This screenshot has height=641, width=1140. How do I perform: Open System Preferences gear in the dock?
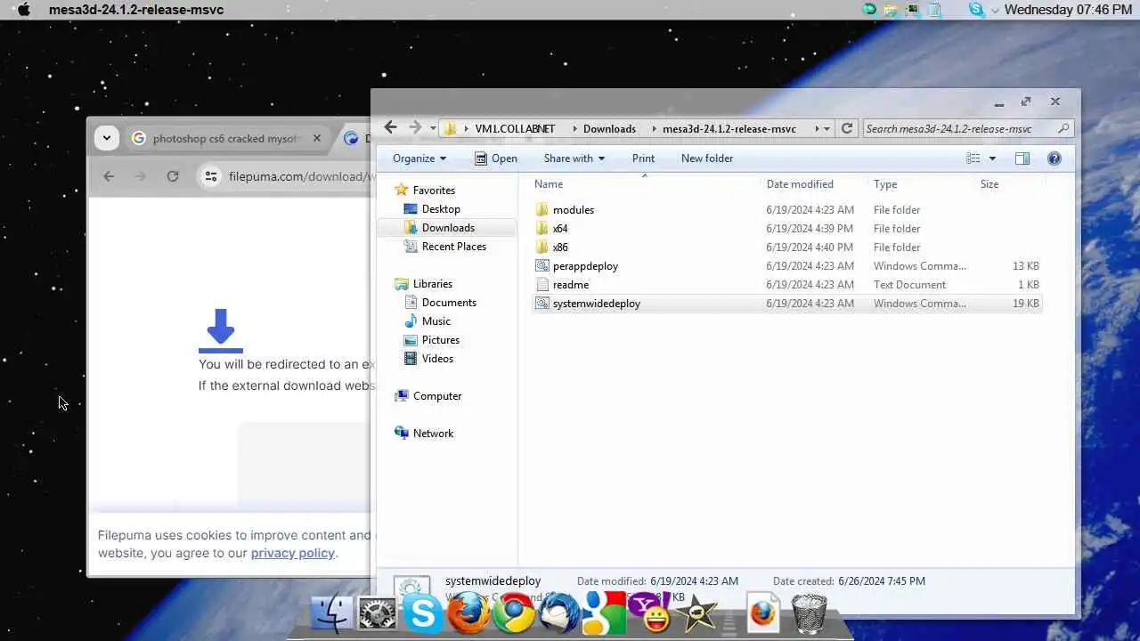pos(377,613)
